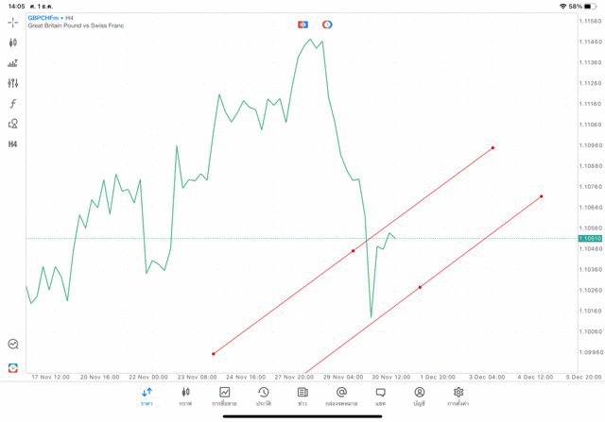
Task: Tap the red-blue square icon at bottom-left
Action: (13, 367)
